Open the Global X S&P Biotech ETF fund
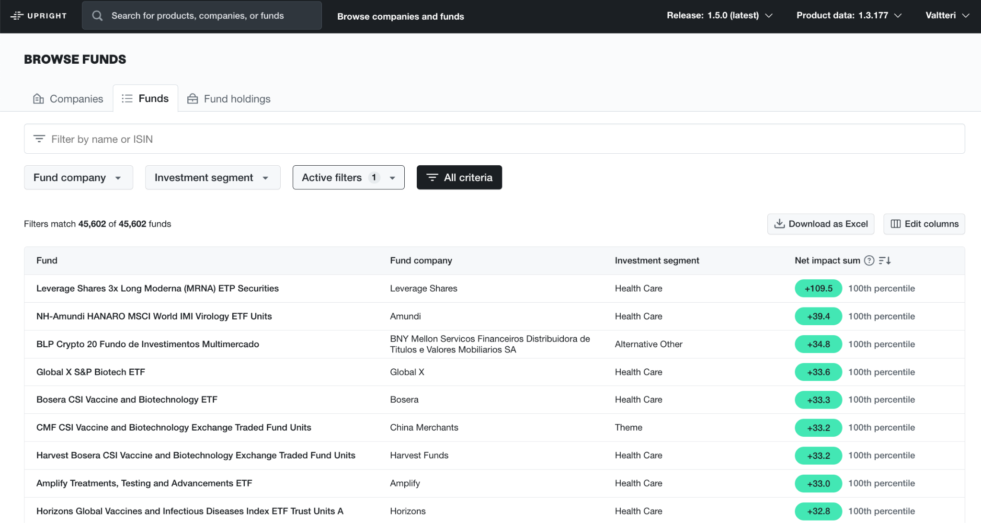981x523 pixels. coord(91,372)
